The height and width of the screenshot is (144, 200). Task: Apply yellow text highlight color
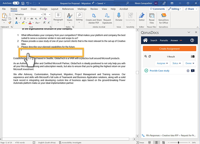23,23
